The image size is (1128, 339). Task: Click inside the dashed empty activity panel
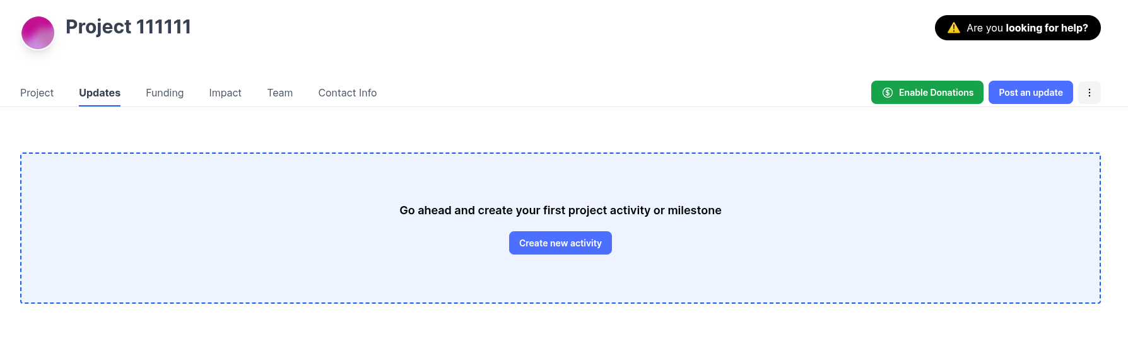point(252,265)
